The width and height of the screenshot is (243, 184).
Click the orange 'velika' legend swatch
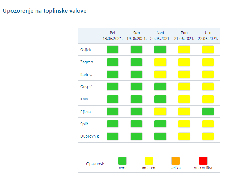point(176,161)
